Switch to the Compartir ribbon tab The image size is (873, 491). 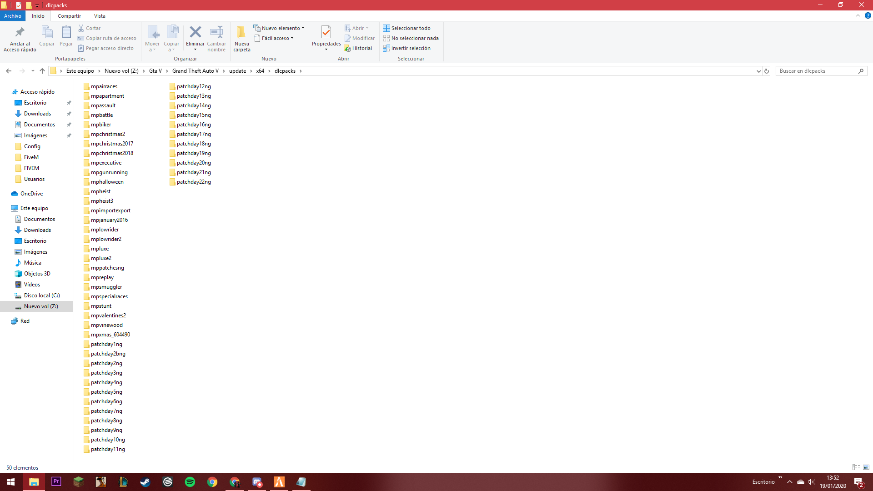[69, 16]
